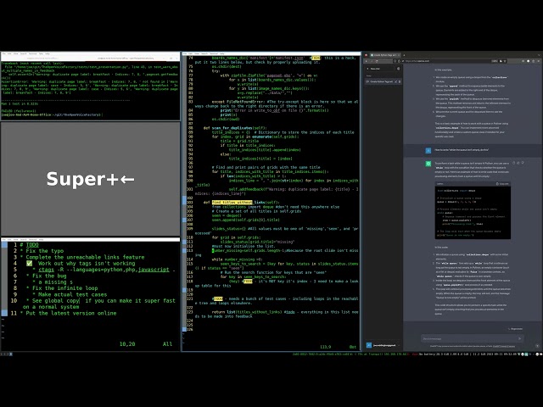Click the 130% zoom indicator in address bar

[495, 61]
